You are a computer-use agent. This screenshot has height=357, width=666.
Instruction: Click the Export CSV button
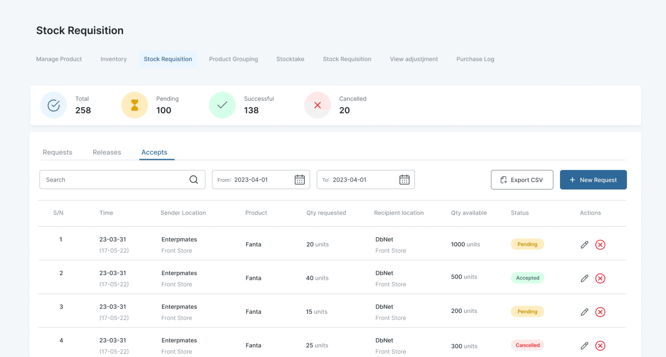tap(522, 180)
